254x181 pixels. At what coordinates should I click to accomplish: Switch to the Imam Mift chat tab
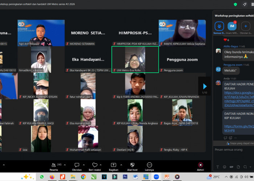(232, 26)
